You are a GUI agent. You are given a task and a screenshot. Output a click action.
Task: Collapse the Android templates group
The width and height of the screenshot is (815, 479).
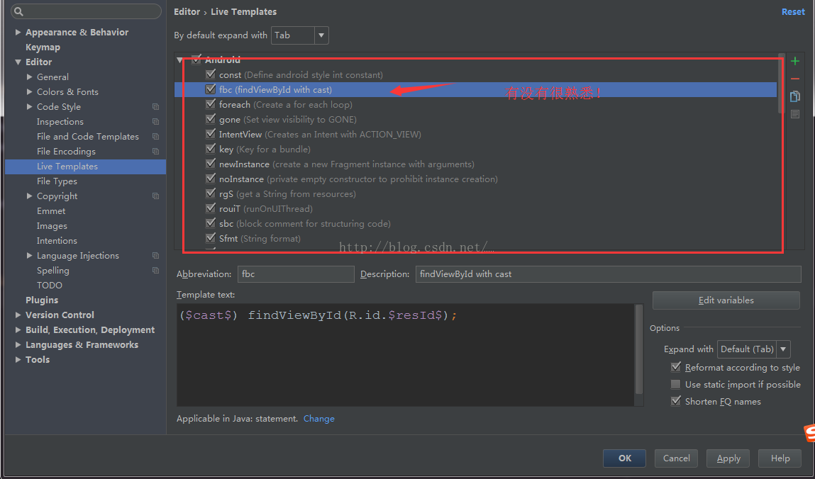180,60
